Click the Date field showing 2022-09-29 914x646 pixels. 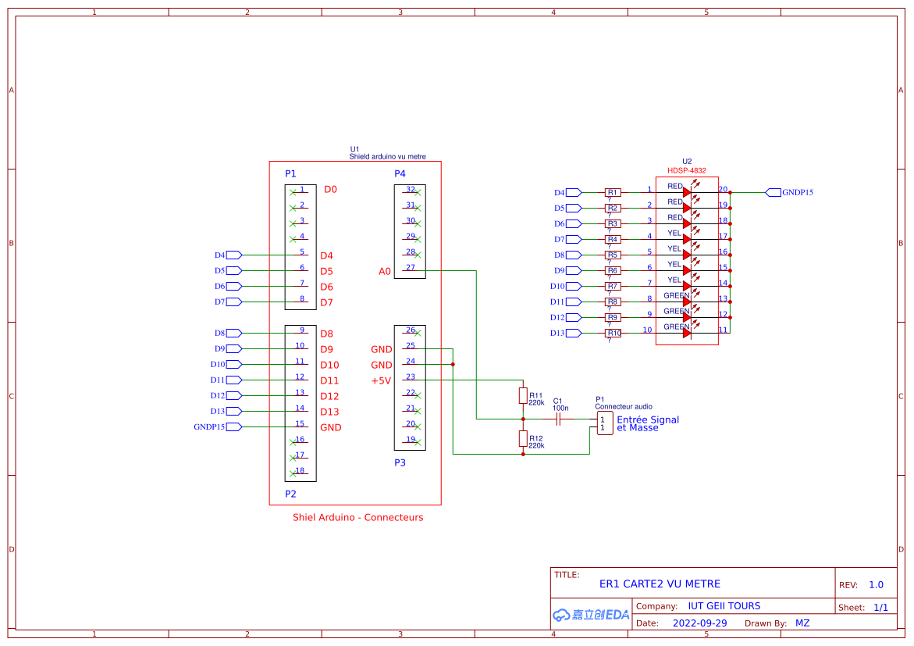(700, 623)
